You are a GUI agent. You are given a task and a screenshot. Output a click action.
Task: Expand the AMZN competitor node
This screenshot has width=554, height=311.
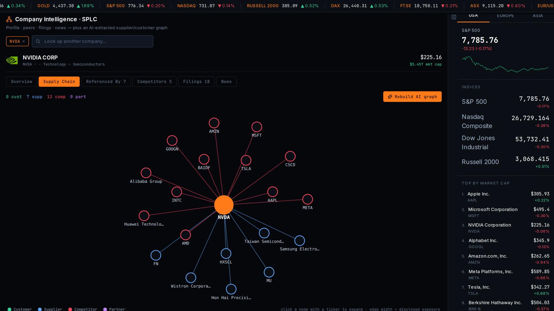(214, 123)
